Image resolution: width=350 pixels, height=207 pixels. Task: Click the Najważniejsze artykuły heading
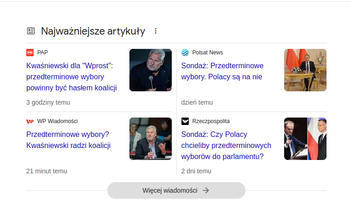93,31
